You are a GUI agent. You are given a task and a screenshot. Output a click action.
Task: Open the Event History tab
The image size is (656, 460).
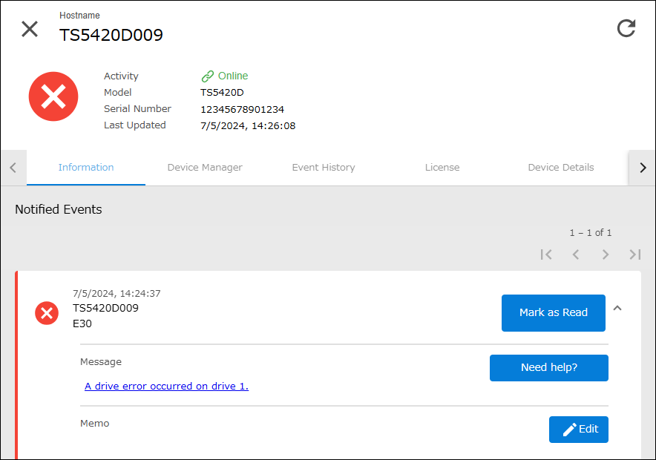324,168
